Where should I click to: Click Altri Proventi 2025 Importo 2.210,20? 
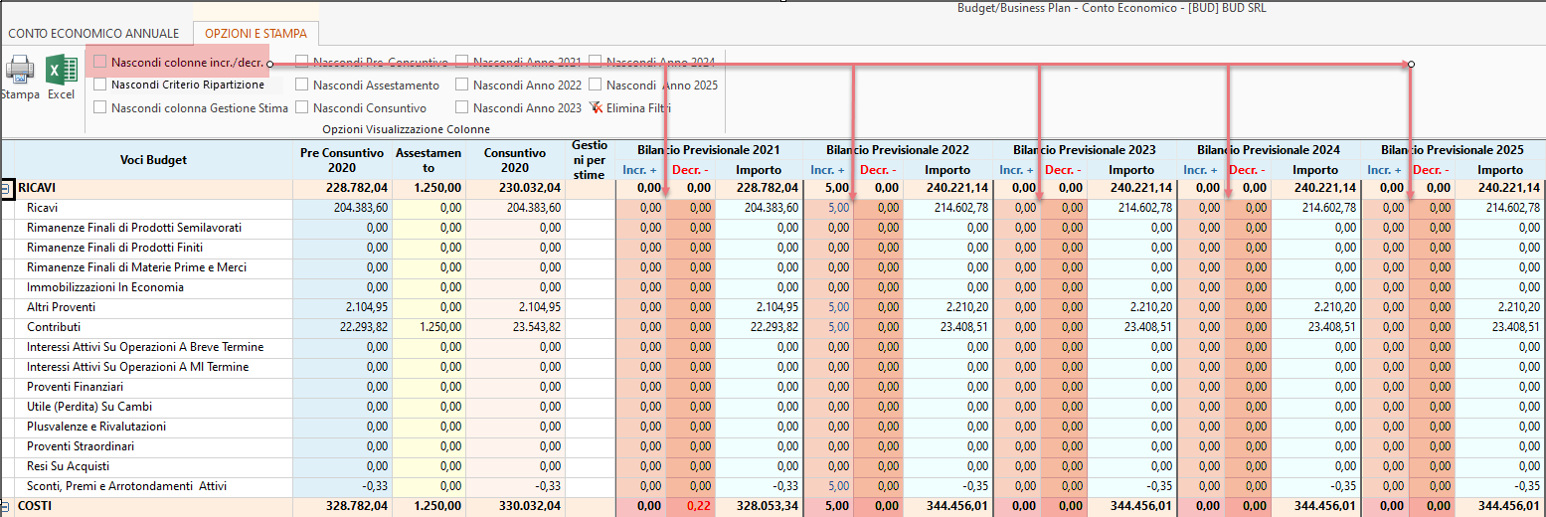point(1500,307)
